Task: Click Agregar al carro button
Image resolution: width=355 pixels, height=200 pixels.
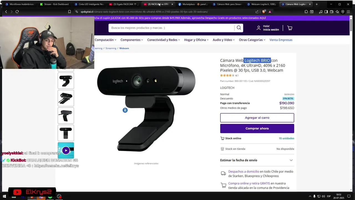Action: pos(257,118)
